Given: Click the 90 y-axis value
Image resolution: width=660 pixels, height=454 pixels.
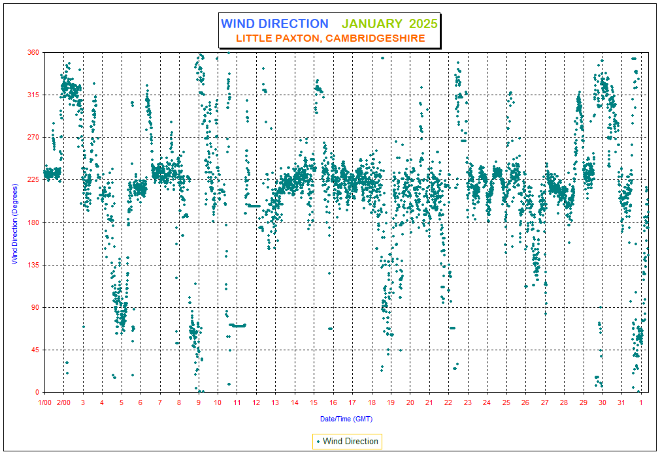Looking at the screenshot, I should coord(35,307).
